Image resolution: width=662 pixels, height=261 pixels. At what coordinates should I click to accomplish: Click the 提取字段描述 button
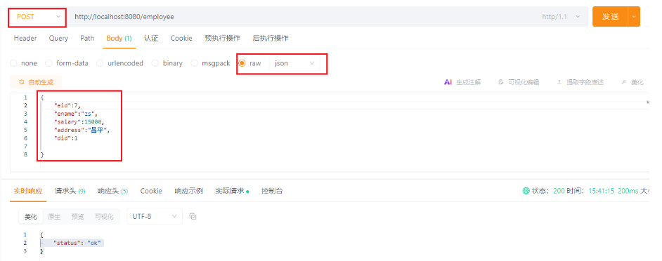580,82
